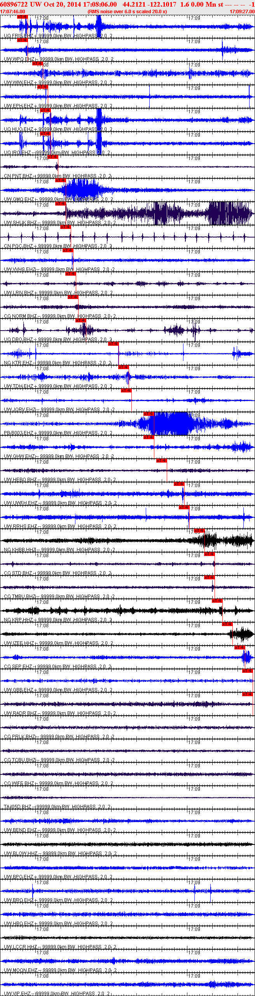Select the UW BEND EHZ station label

pos(20,830)
